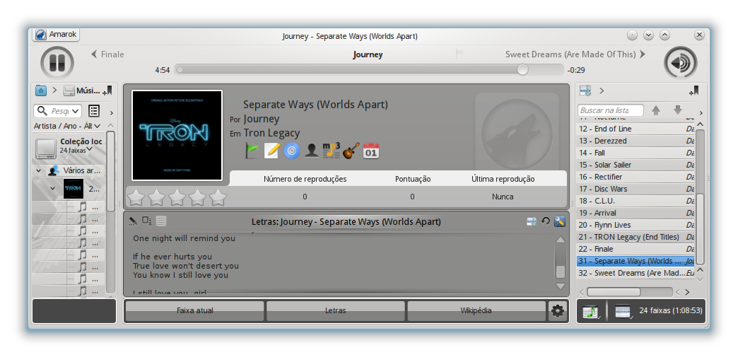738x357 pixels.
Task: Click the playlist layout icon in playlist header
Action: [x=585, y=90]
